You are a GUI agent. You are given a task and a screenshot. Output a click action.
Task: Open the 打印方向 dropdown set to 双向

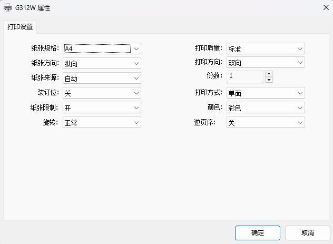pos(266,63)
